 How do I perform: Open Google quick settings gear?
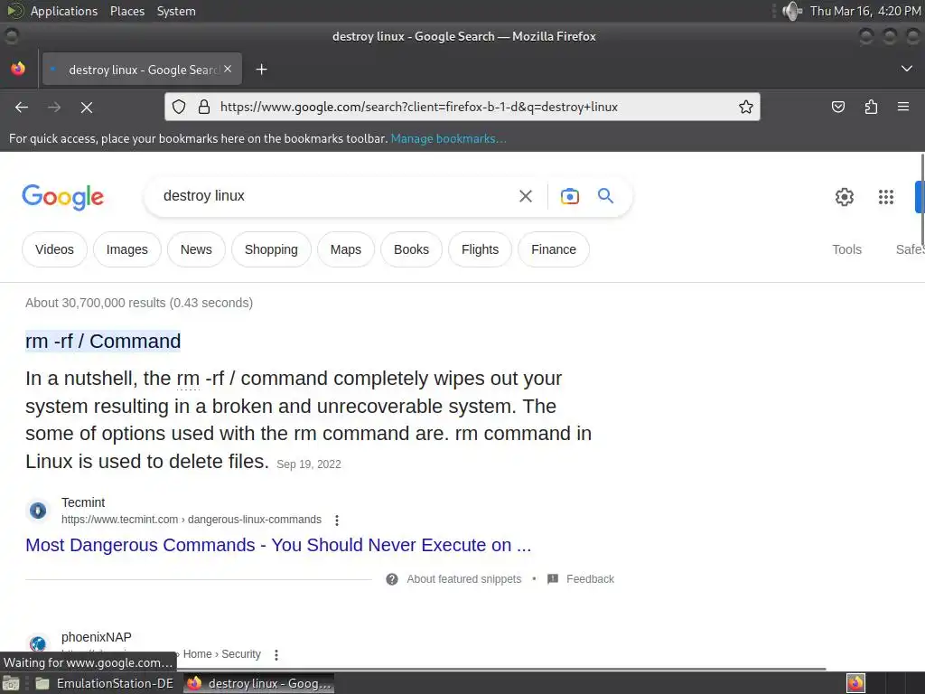pos(845,196)
